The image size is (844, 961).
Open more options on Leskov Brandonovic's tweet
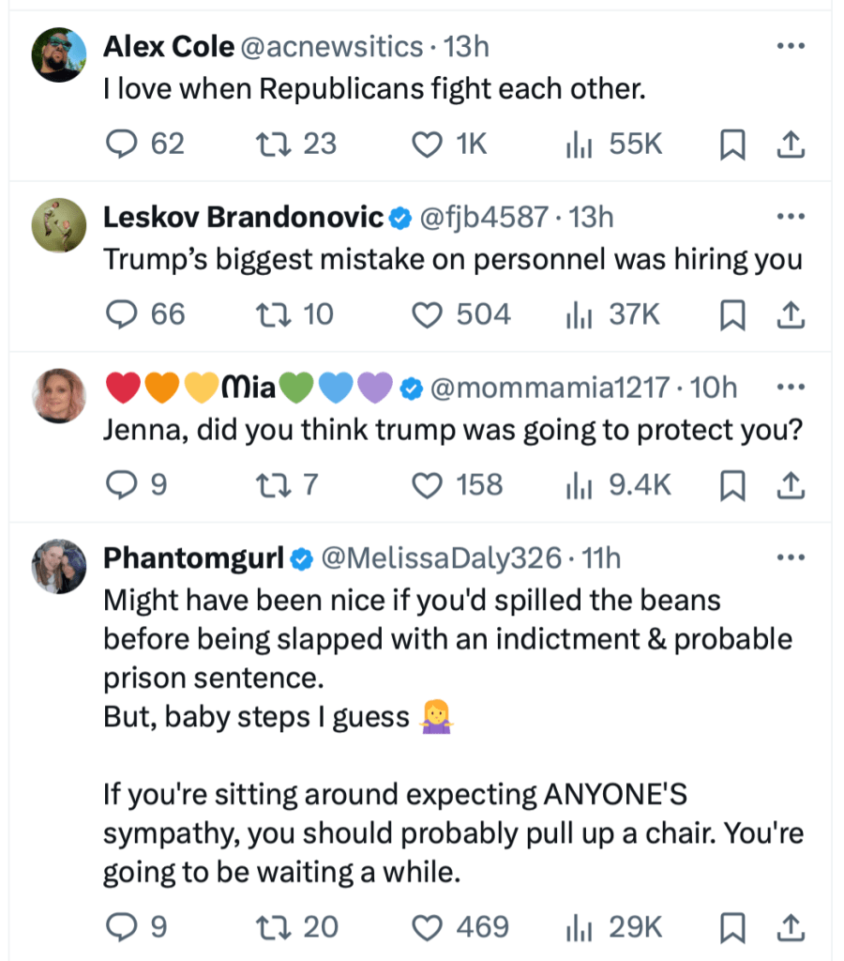(791, 217)
